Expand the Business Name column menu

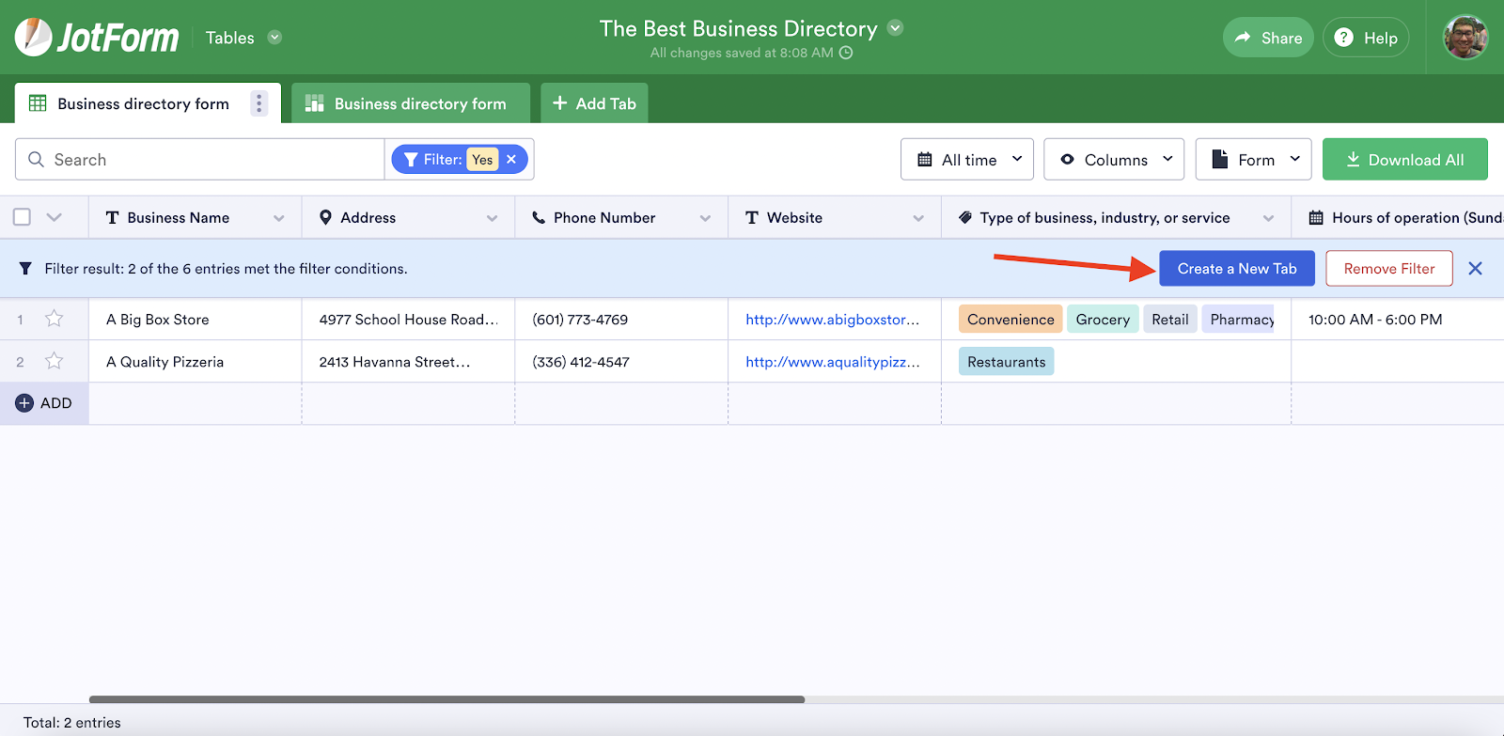(279, 218)
